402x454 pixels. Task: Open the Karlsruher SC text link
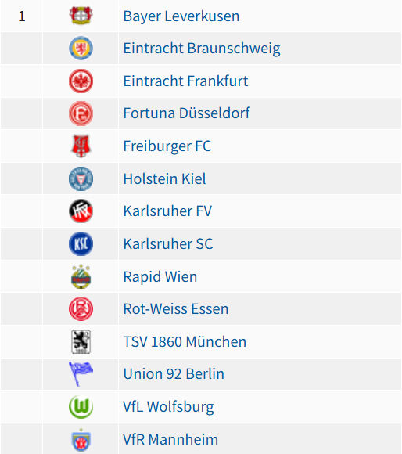(x=168, y=243)
